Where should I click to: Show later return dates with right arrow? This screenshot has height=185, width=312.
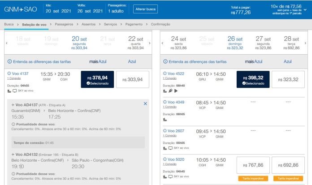(x=305, y=43)
